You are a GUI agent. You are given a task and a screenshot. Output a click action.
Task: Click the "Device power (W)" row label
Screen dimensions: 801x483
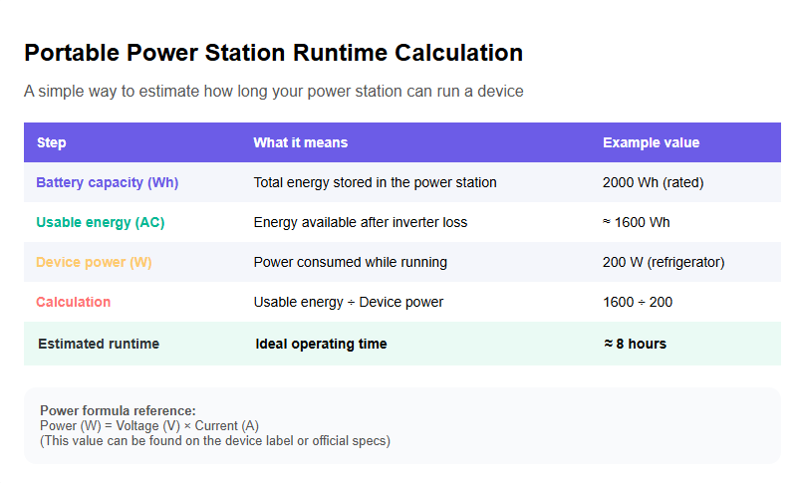point(94,262)
